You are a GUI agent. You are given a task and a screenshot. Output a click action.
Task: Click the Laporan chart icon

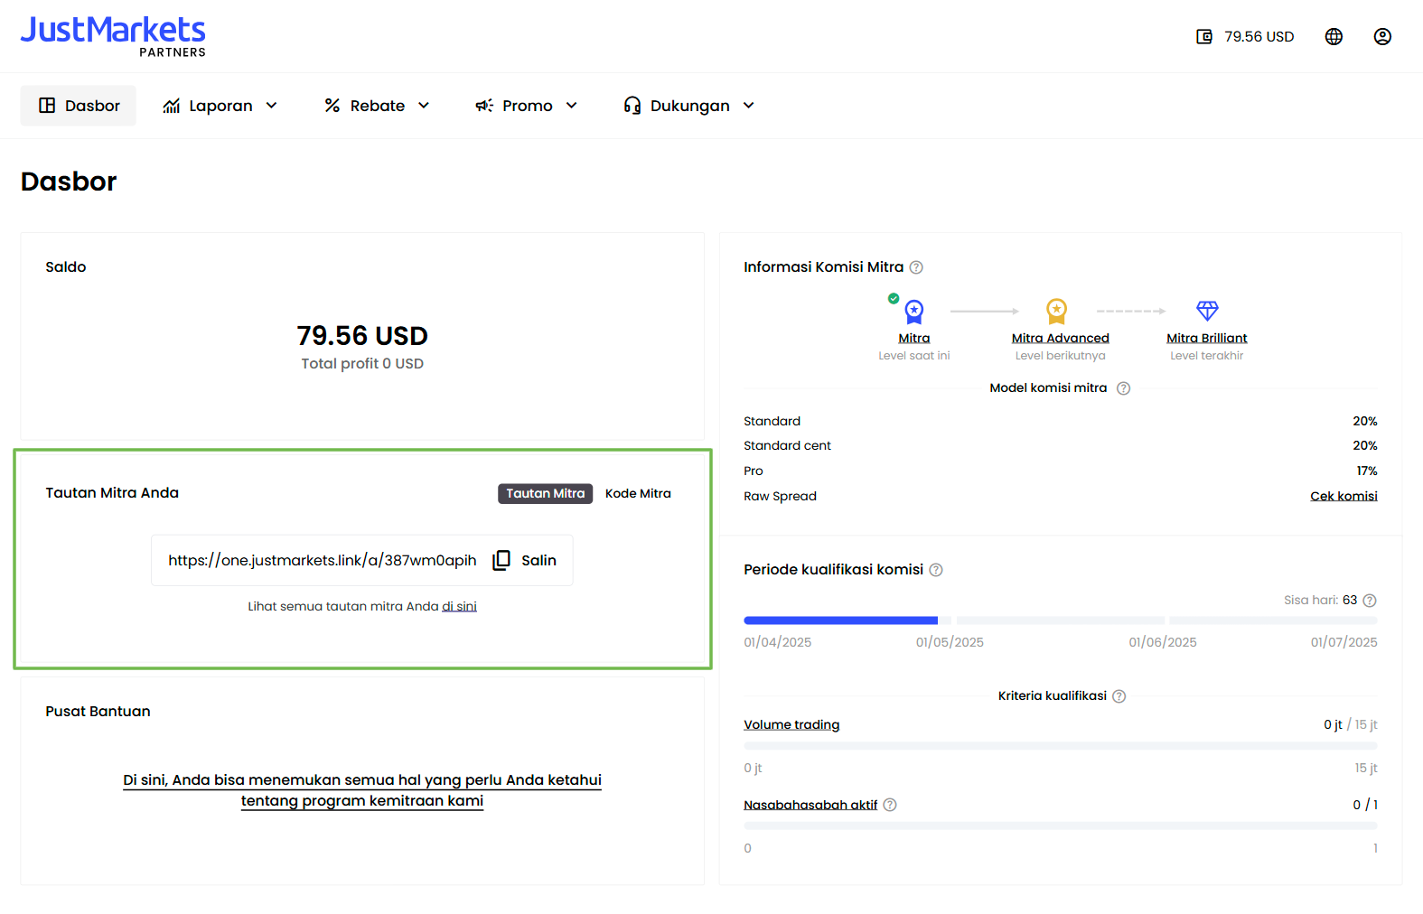click(172, 106)
